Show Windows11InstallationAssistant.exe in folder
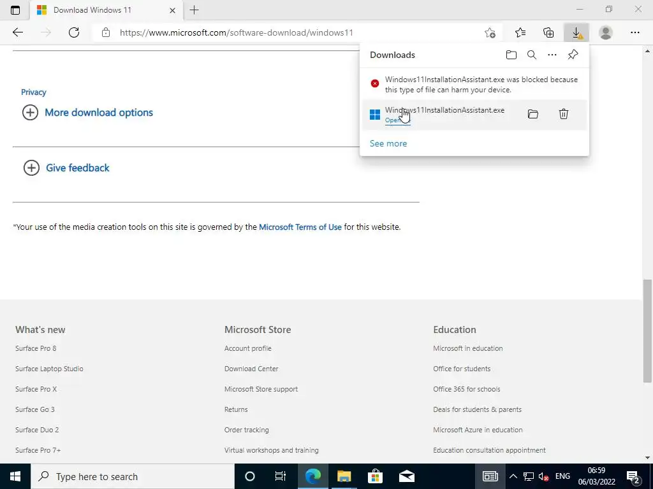 click(533, 114)
